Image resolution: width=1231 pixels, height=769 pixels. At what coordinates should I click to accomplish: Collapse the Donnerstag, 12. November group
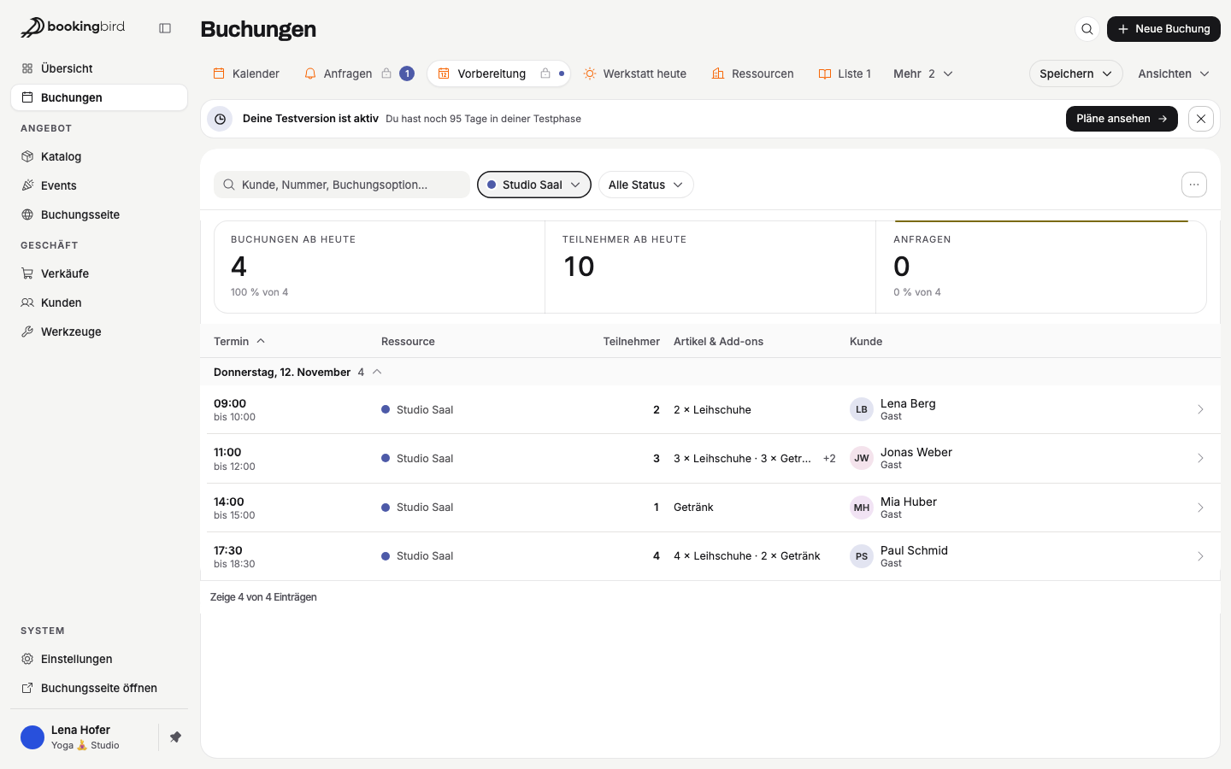[x=377, y=372]
